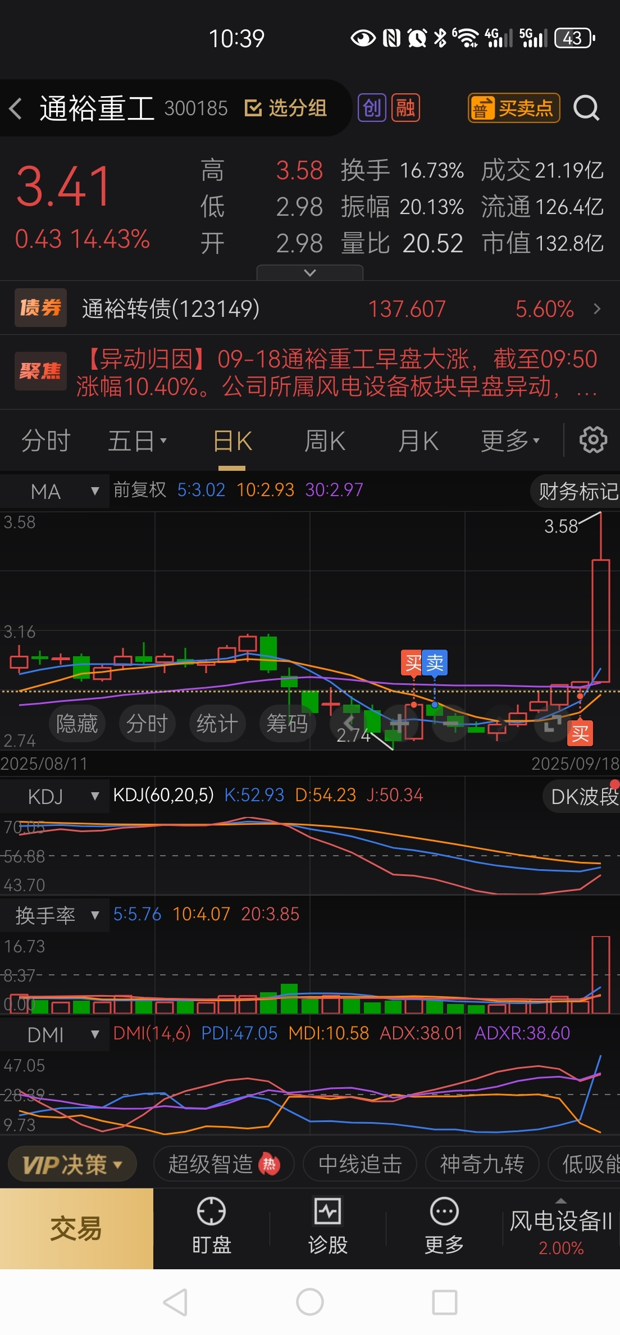Open chart settings gear icon

pos(593,440)
